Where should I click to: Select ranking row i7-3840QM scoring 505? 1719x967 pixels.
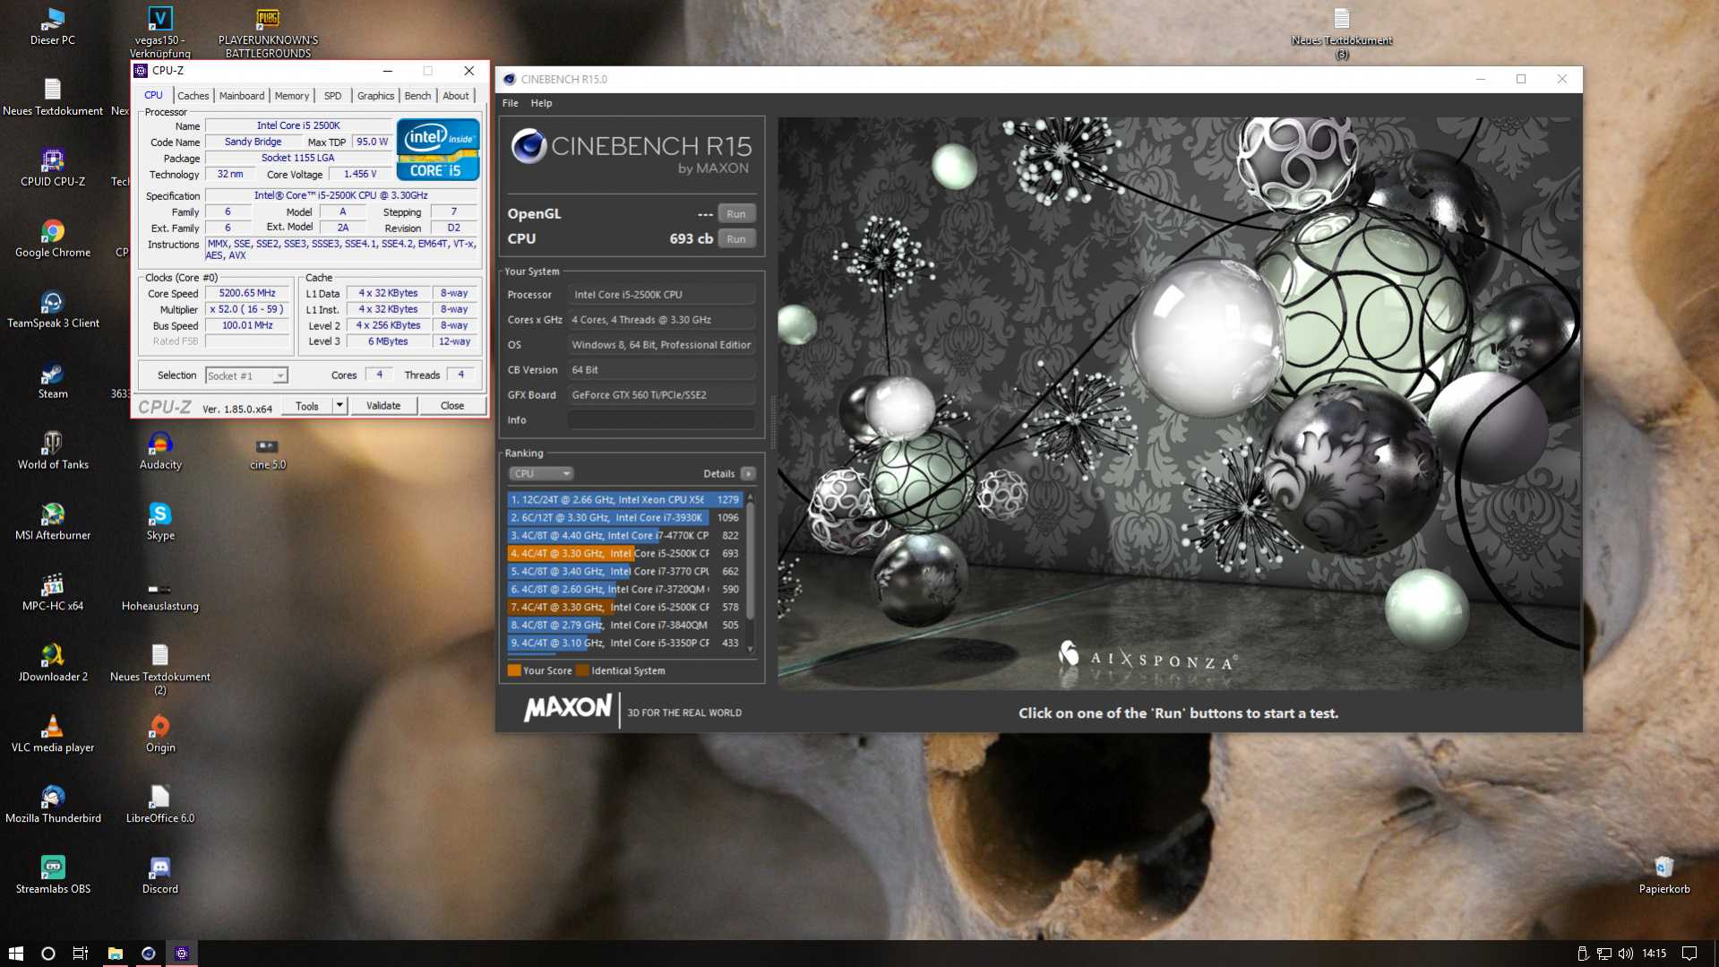click(x=624, y=626)
